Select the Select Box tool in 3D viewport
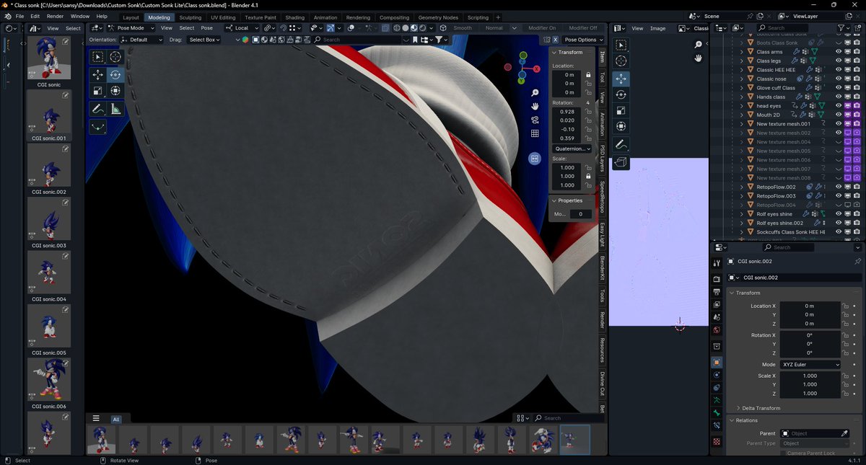This screenshot has height=465, width=866. tap(98, 57)
